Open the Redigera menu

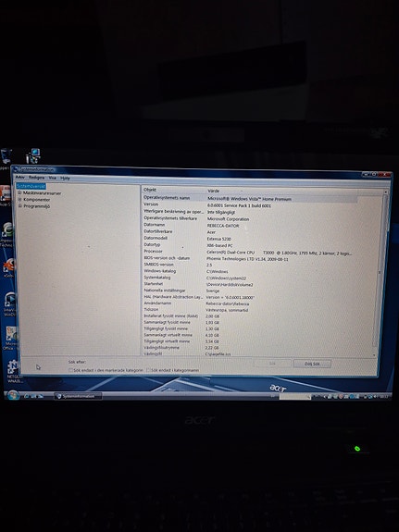pyautogui.click(x=36, y=178)
